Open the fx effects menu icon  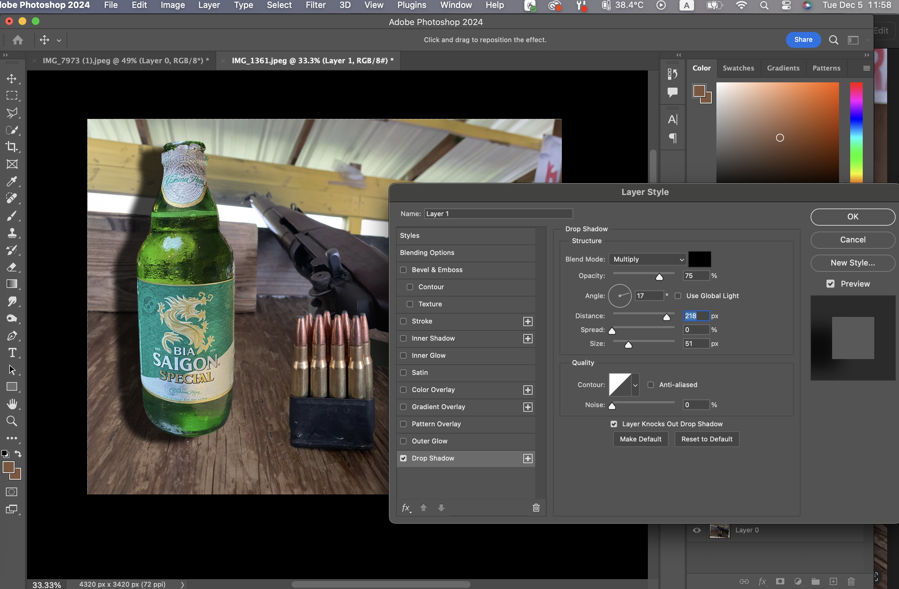pos(406,508)
